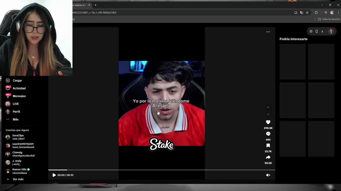Open Todos los favoritos folder

click(329, 19)
